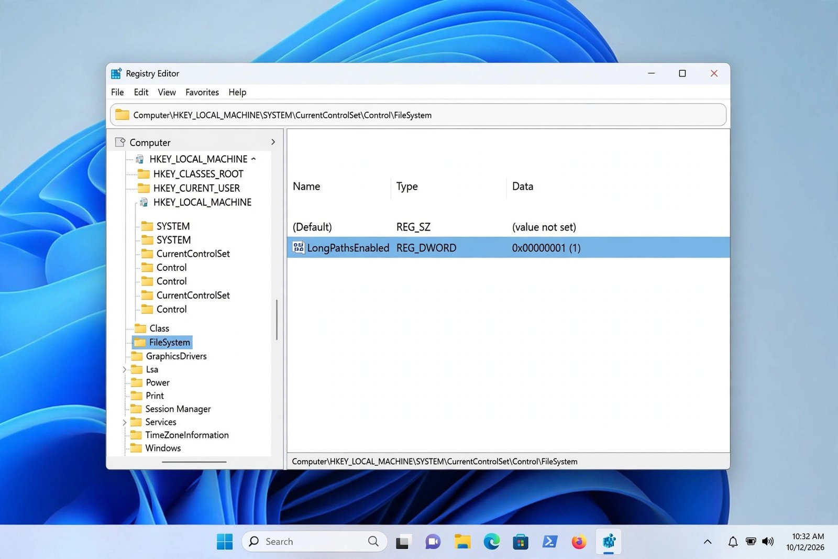
Task: Launch Microsoft Edge from the taskbar
Action: [x=491, y=541]
